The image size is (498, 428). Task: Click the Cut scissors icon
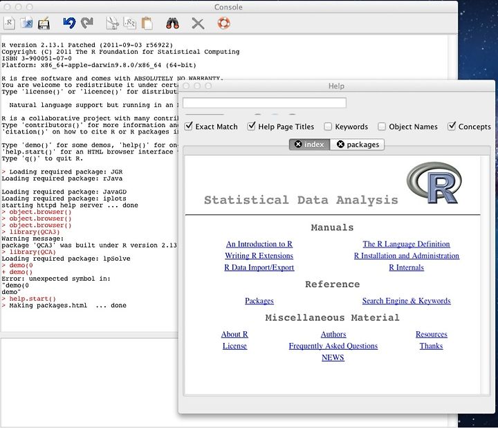point(112,24)
